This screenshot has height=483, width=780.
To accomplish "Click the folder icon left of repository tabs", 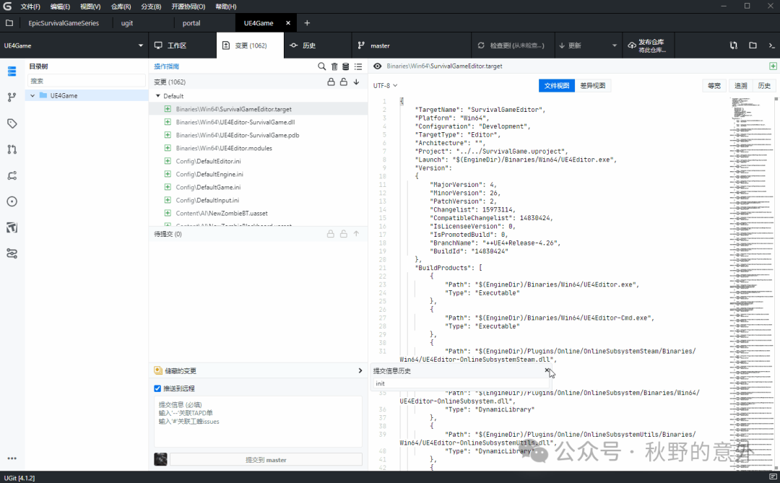I will 9,23.
